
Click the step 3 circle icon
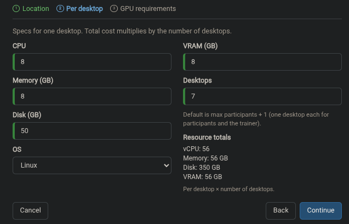tap(114, 9)
